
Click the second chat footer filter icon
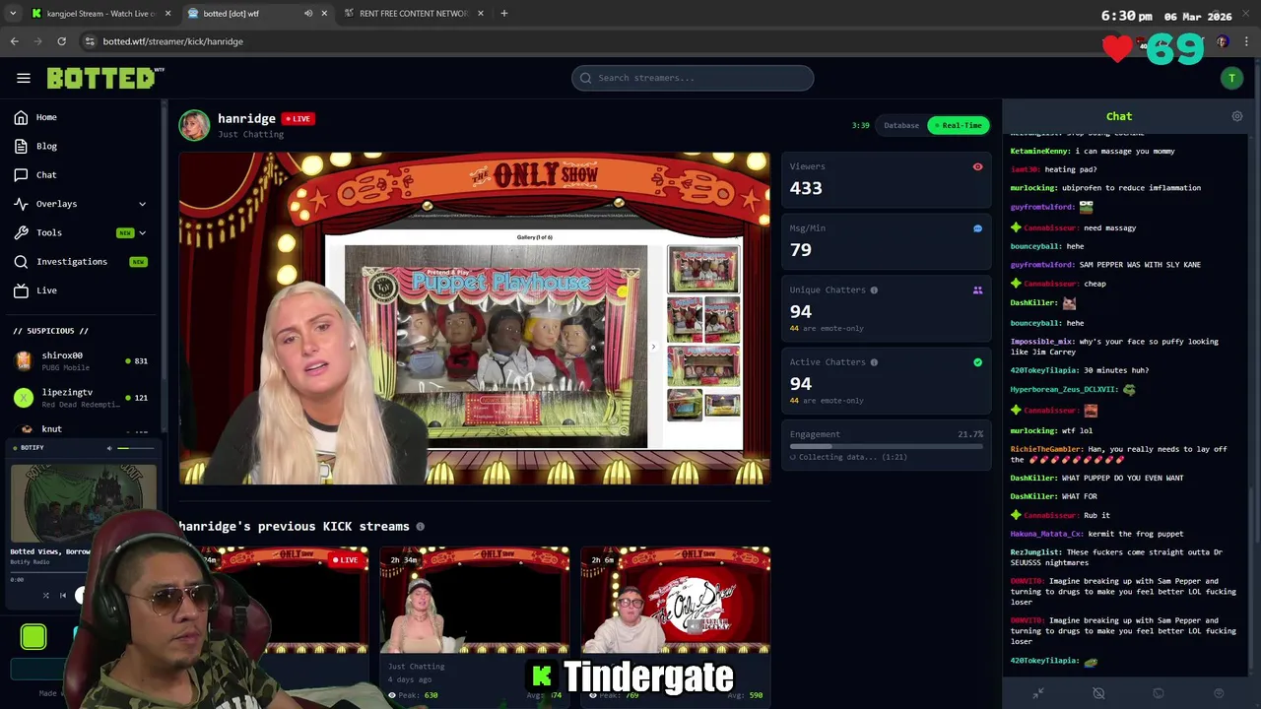(1098, 693)
